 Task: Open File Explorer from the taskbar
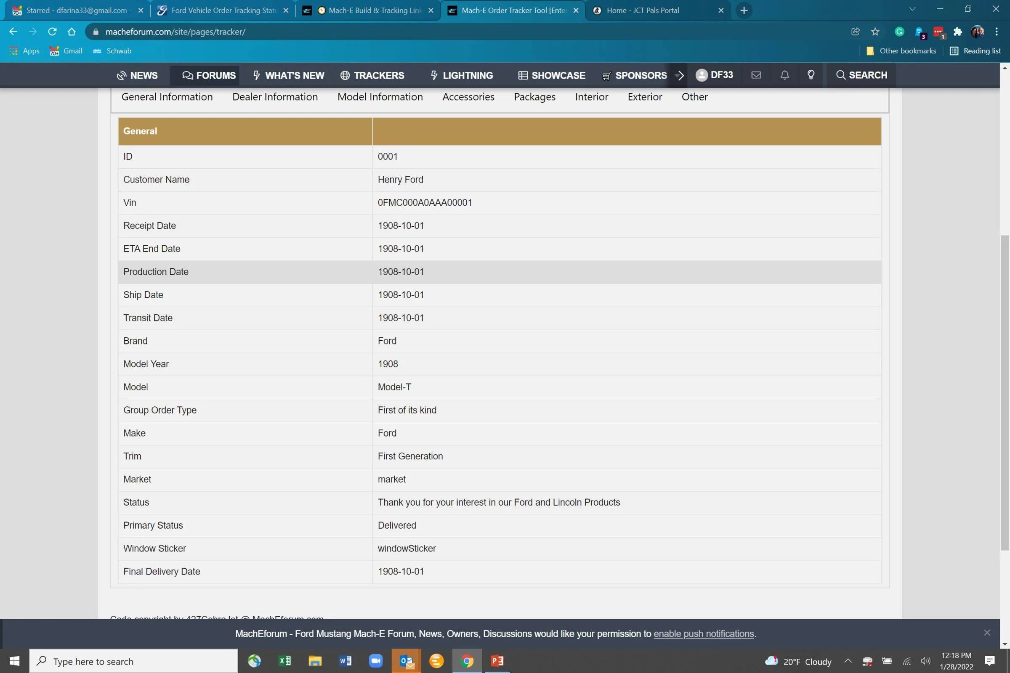point(315,661)
